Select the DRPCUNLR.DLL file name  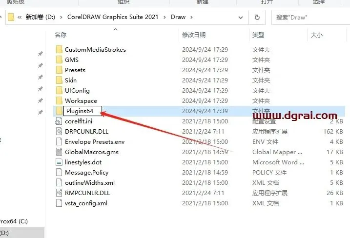[86, 131]
